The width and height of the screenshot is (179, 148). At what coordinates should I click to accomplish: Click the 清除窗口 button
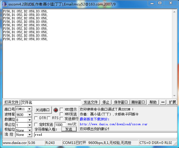(138, 102)
